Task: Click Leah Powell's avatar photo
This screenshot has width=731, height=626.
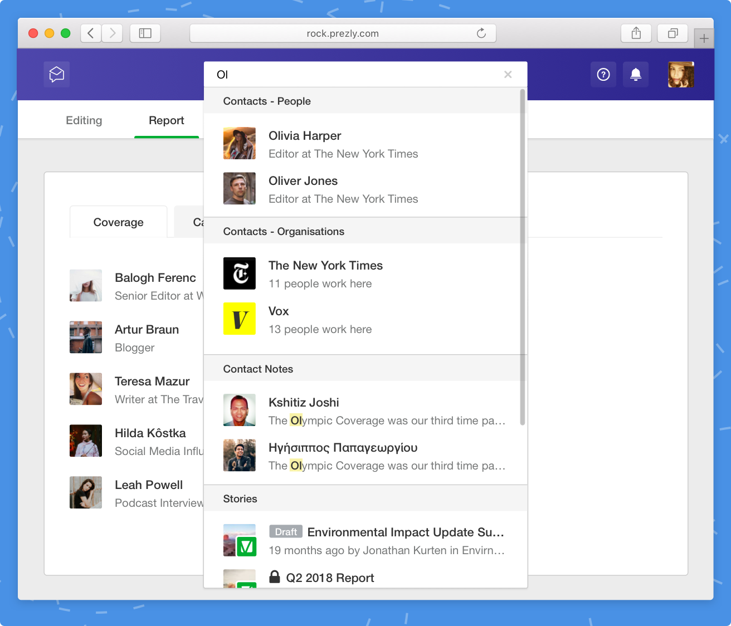Action: 86,493
